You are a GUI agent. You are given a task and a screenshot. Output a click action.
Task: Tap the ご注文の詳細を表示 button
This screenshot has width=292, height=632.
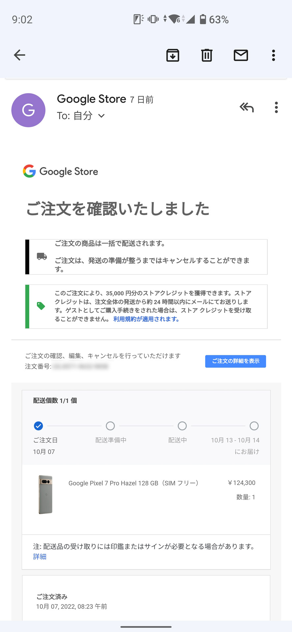pos(235,361)
